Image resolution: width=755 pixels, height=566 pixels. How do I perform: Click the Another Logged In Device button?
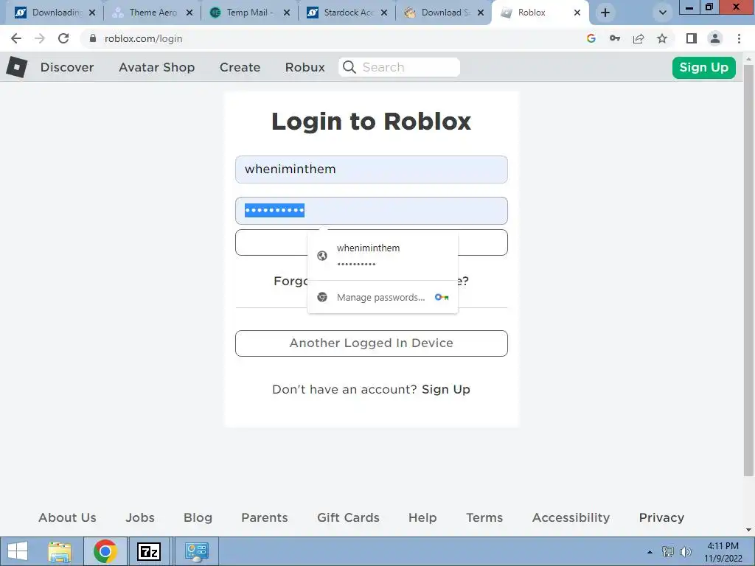372,343
